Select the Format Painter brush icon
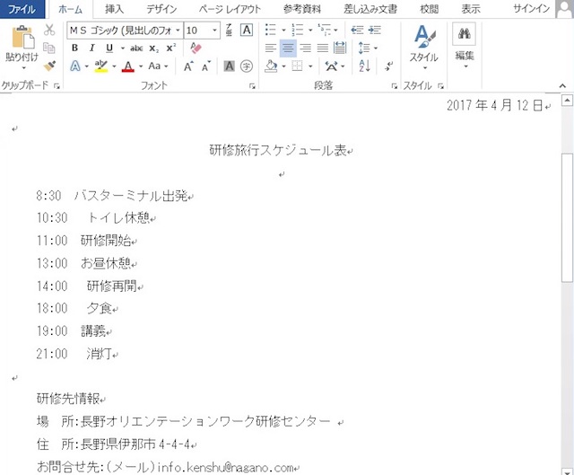The width and height of the screenshot is (574, 475). [49, 66]
